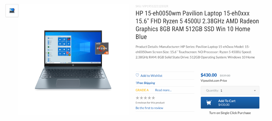Click the Quantity dropdown arrow
The width and height of the screenshot is (272, 121).
pos(255,91)
